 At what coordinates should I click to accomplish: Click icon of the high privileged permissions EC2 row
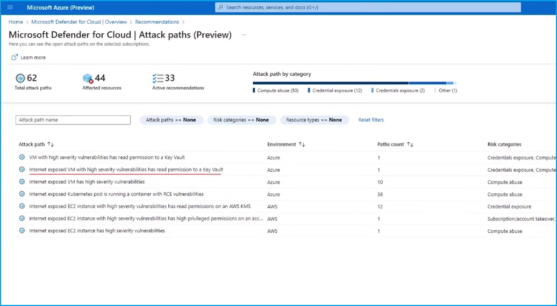click(22, 218)
